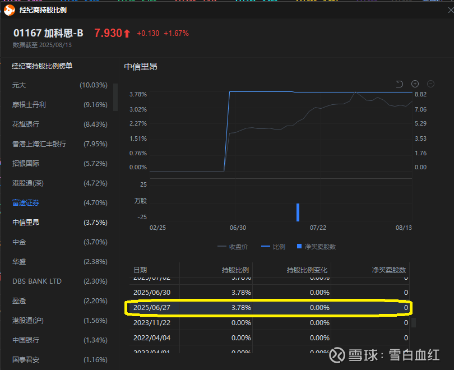454x370 pixels.
Task: Click the reset chart undo icon
Action: (399, 84)
